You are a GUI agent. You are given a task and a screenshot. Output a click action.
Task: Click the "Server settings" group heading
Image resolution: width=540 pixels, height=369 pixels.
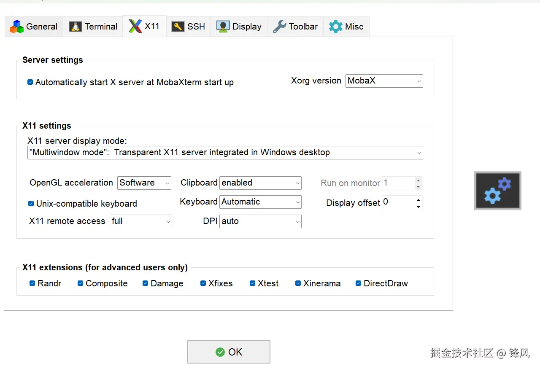pyautogui.click(x=53, y=60)
